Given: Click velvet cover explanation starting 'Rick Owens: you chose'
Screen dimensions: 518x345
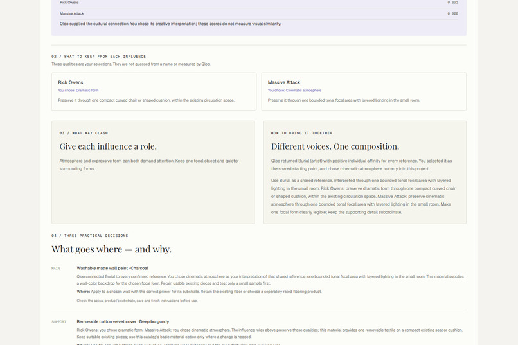Looking at the screenshot, I should click(269, 333).
